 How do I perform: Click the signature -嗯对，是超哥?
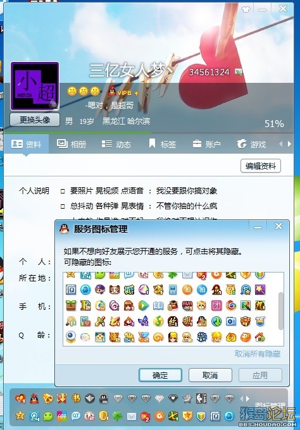pos(109,105)
